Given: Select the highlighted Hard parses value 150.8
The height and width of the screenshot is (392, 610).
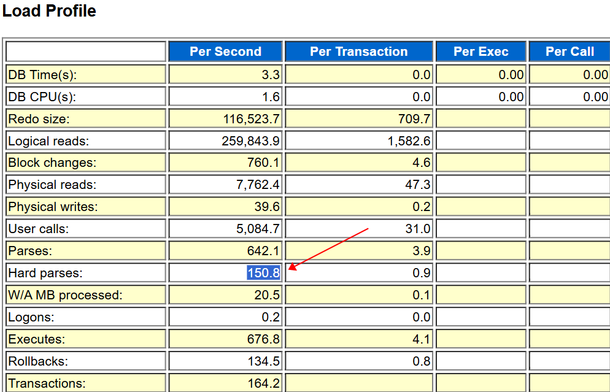Looking at the screenshot, I should pos(263,273).
